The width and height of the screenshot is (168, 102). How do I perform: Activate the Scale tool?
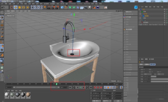20,7
